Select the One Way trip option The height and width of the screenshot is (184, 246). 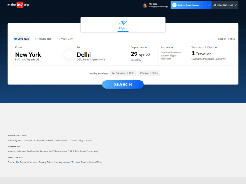click(x=22, y=39)
